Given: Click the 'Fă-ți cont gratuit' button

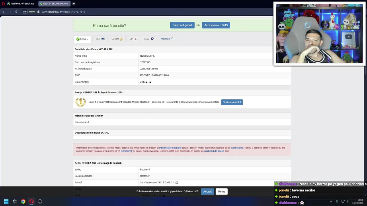Looking at the screenshot, I should [182, 25].
